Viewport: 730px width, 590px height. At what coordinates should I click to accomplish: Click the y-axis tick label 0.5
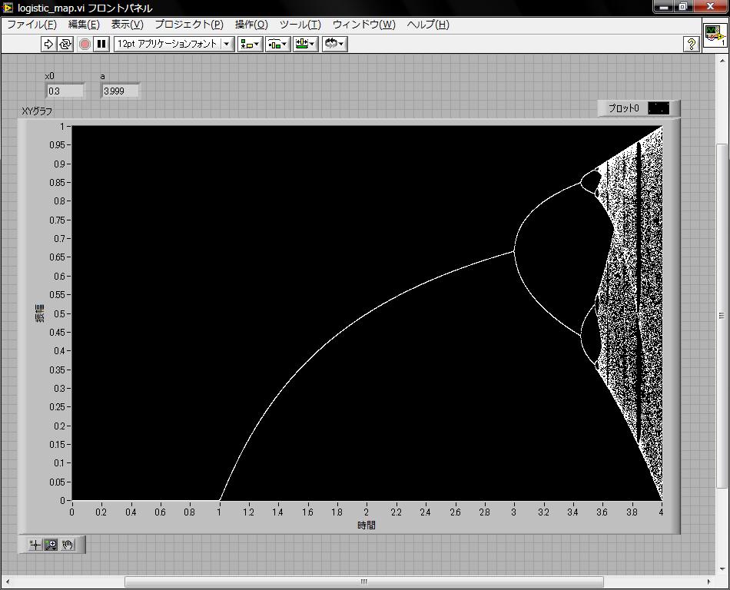(x=59, y=313)
